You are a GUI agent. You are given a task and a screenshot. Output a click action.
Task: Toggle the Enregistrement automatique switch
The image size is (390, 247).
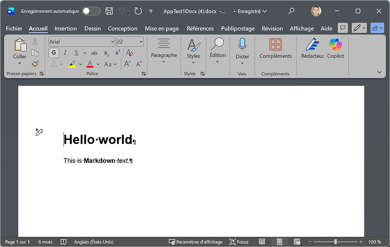coord(91,11)
